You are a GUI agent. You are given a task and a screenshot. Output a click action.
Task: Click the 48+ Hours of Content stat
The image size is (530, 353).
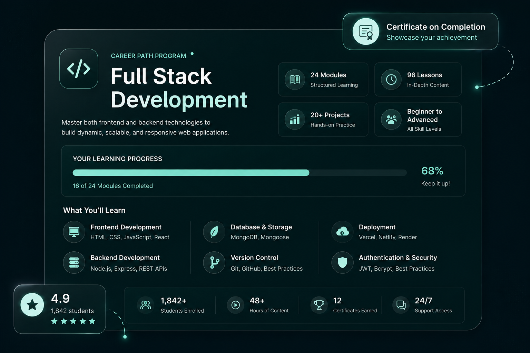[x=258, y=305]
